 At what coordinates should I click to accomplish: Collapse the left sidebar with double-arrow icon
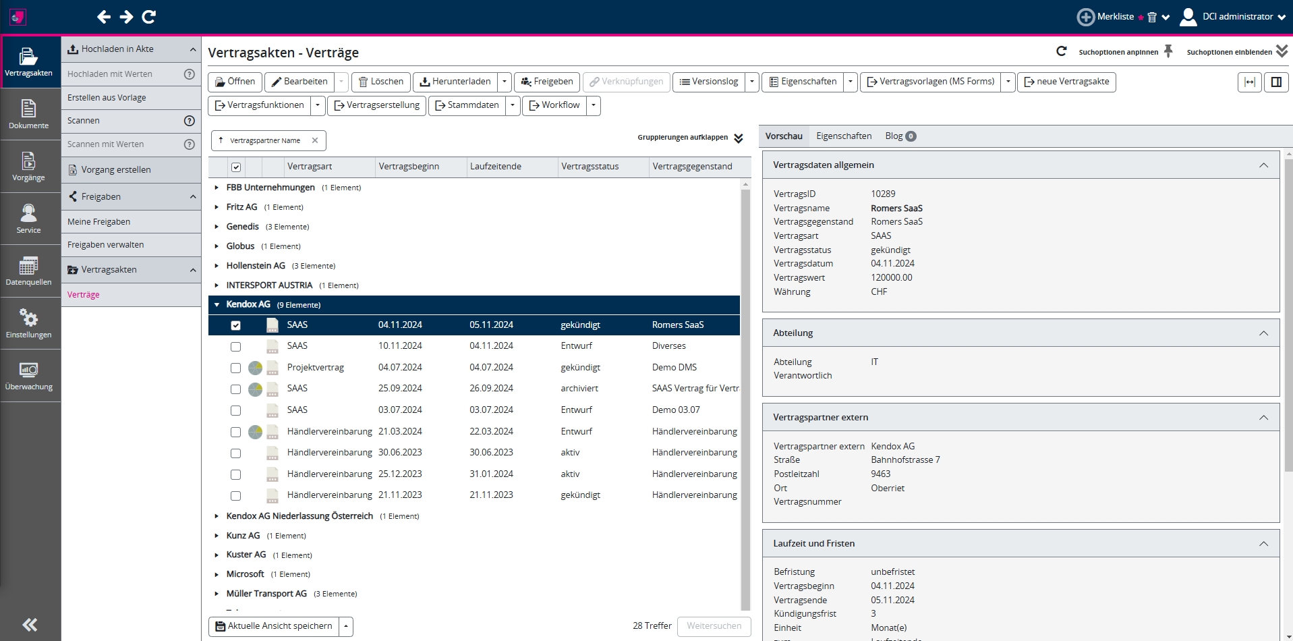click(30, 625)
